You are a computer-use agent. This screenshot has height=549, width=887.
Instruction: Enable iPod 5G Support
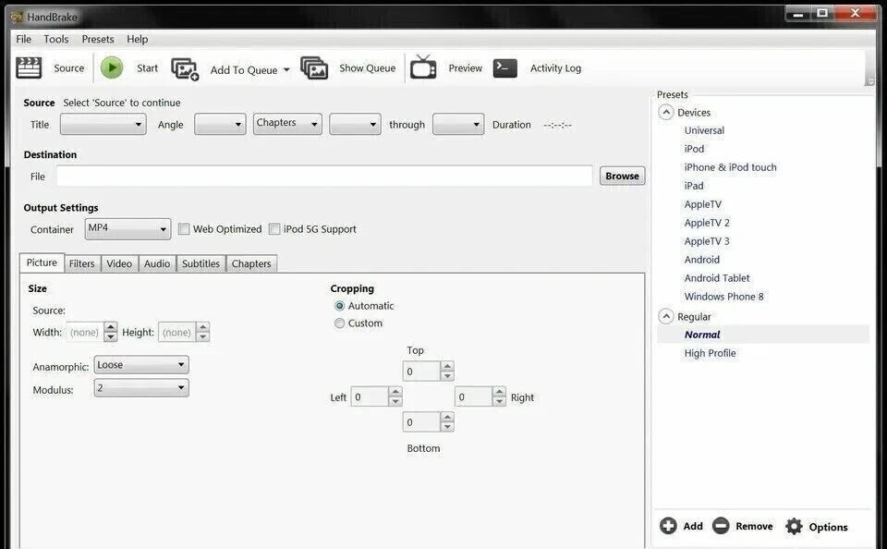(274, 228)
